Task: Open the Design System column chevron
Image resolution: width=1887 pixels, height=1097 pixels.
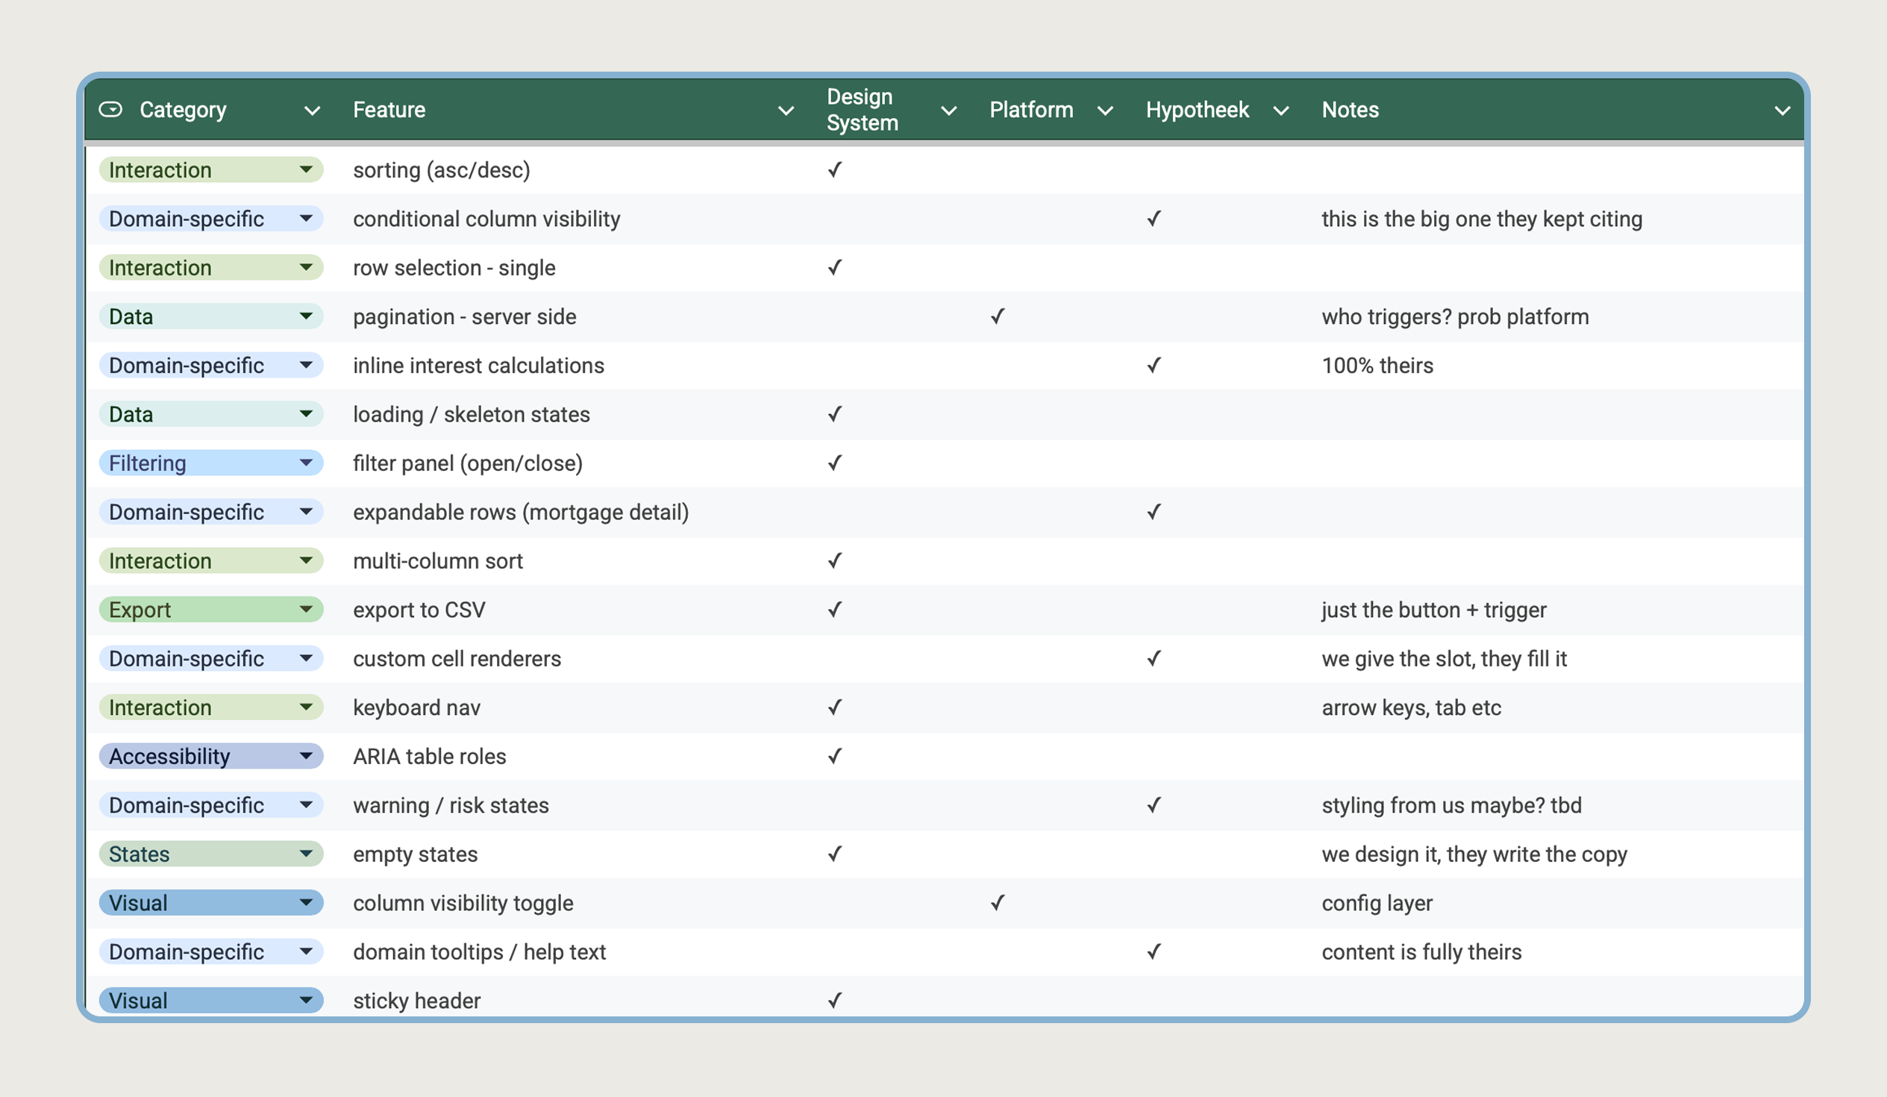Action: pyautogui.click(x=948, y=111)
